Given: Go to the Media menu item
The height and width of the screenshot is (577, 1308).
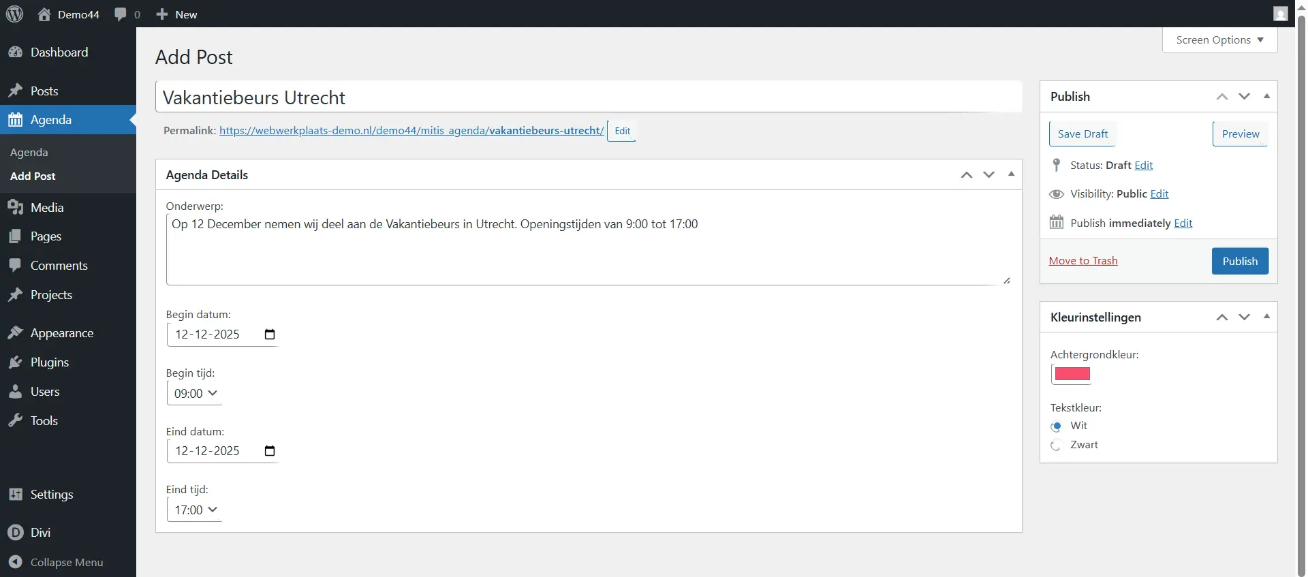Looking at the screenshot, I should tap(47, 208).
